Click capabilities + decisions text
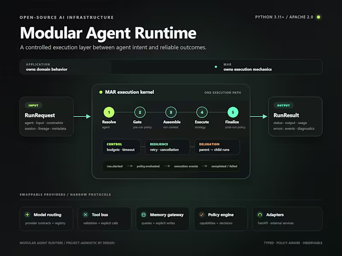 click(216, 223)
